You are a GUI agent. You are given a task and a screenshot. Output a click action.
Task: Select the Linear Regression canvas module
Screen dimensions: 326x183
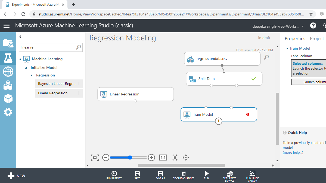[x=136, y=94]
